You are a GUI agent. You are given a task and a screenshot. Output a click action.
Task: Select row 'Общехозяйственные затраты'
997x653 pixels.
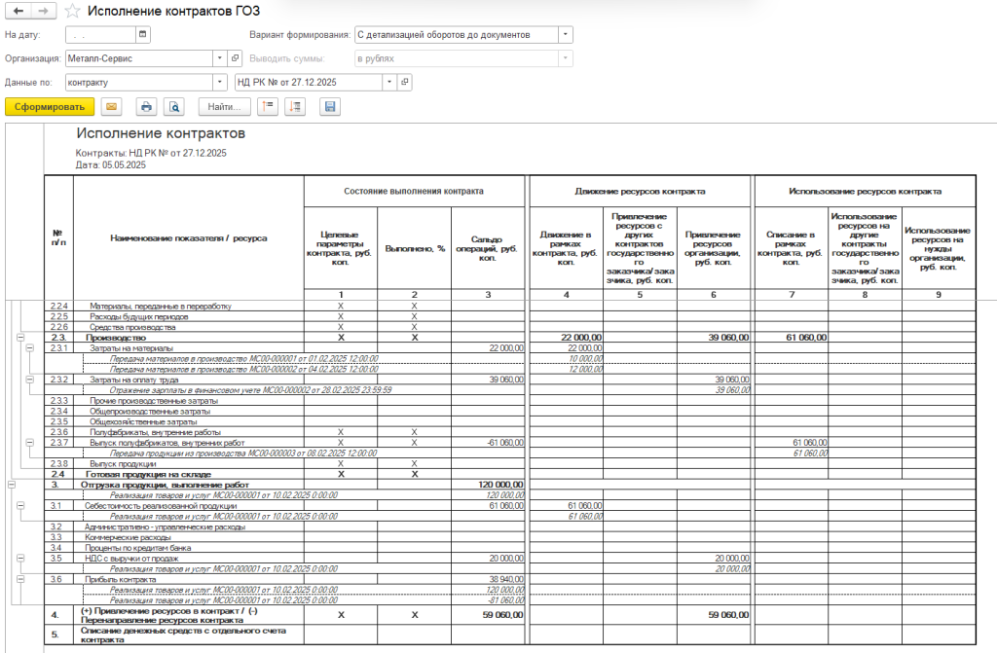click(143, 421)
